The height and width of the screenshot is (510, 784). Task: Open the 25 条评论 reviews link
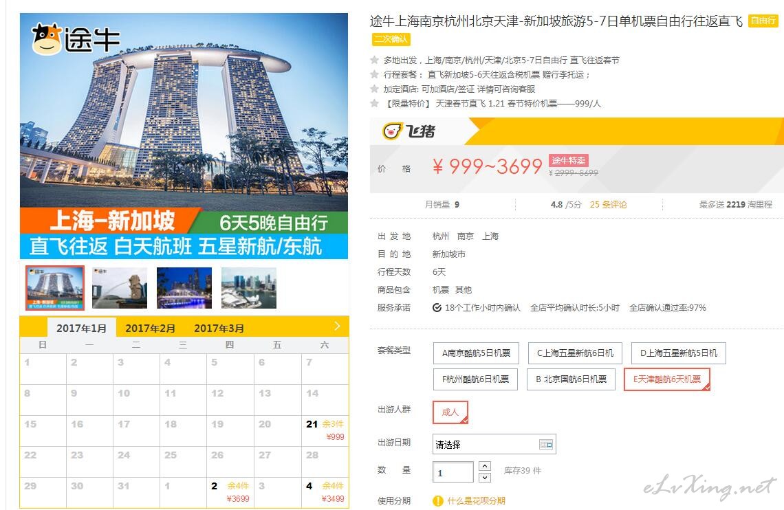point(608,204)
